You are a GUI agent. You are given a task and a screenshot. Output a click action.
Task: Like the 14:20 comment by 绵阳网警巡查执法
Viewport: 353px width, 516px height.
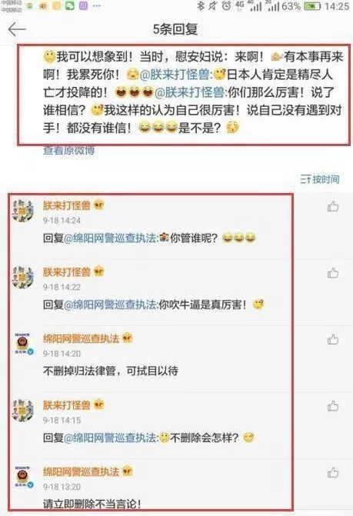332,339
